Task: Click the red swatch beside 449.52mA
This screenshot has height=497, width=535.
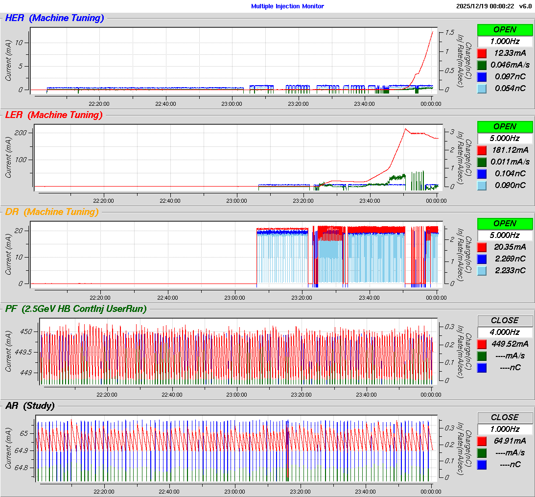Action: click(482, 344)
